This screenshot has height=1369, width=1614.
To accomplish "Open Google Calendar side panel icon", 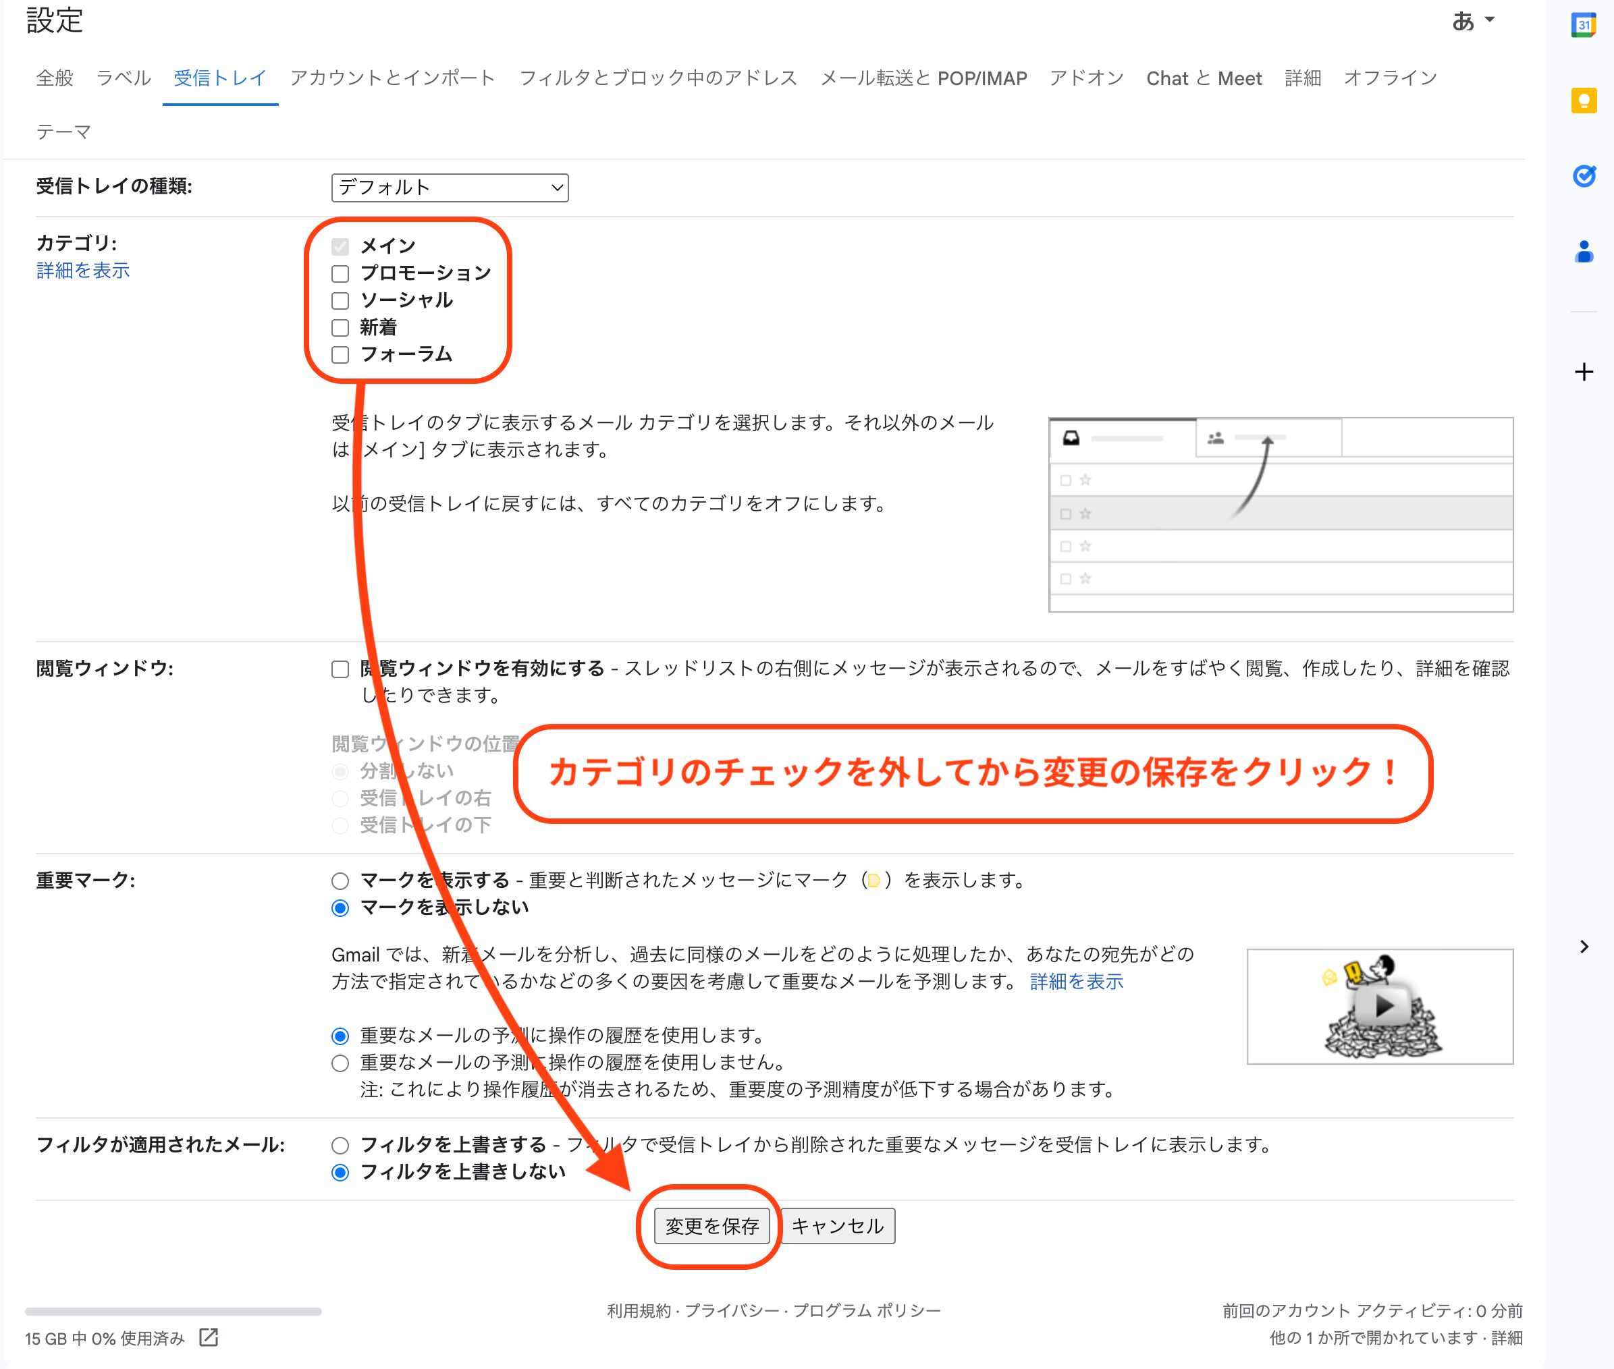I will (1583, 25).
